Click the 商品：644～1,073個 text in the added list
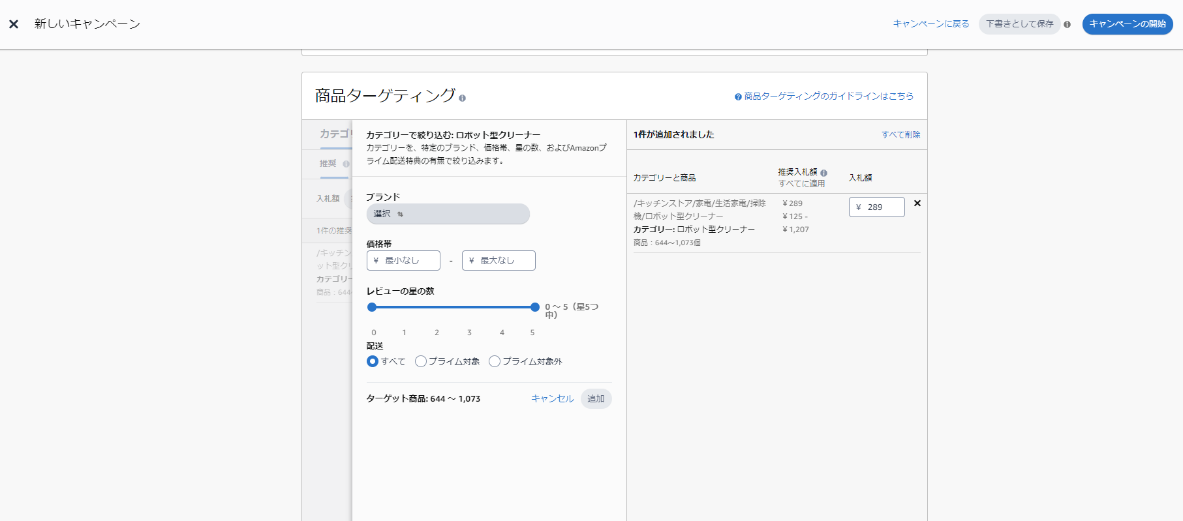Image resolution: width=1183 pixels, height=521 pixels. click(x=667, y=243)
